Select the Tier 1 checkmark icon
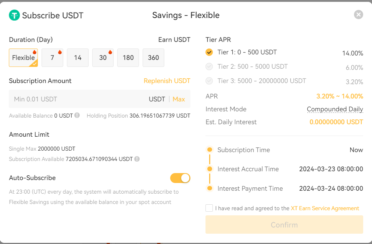The height and width of the screenshot is (244, 372). (209, 52)
